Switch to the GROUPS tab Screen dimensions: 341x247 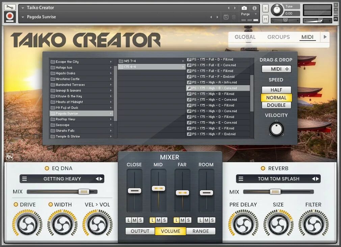pos(279,37)
